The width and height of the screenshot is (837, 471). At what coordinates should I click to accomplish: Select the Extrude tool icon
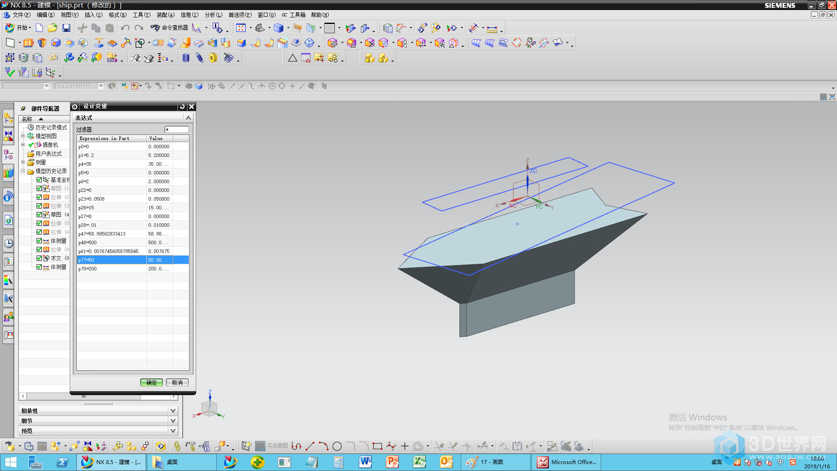point(28,43)
